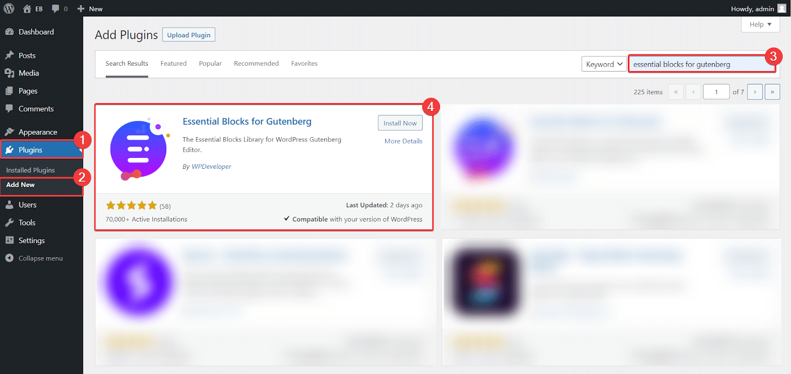The height and width of the screenshot is (374, 791).
Task: Click the Pages document icon
Action: point(9,91)
